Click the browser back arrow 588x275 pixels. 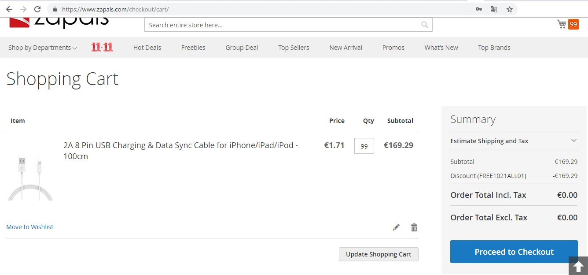pos(9,9)
